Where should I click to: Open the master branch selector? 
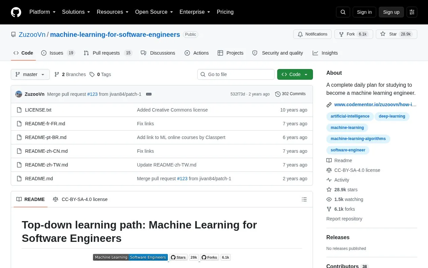tap(30, 74)
